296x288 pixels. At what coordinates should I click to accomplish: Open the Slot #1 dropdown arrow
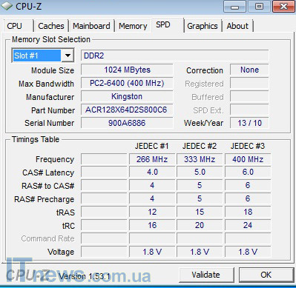pos(68,56)
